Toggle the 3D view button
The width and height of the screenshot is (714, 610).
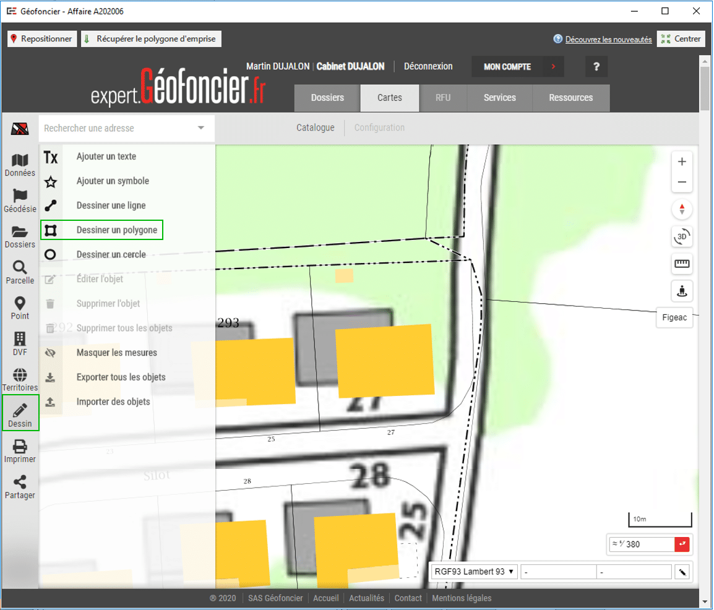(682, 236)
